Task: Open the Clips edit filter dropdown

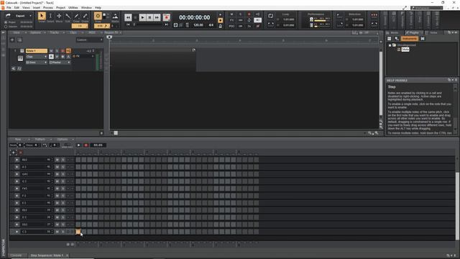Action: (x=37, y=57)
